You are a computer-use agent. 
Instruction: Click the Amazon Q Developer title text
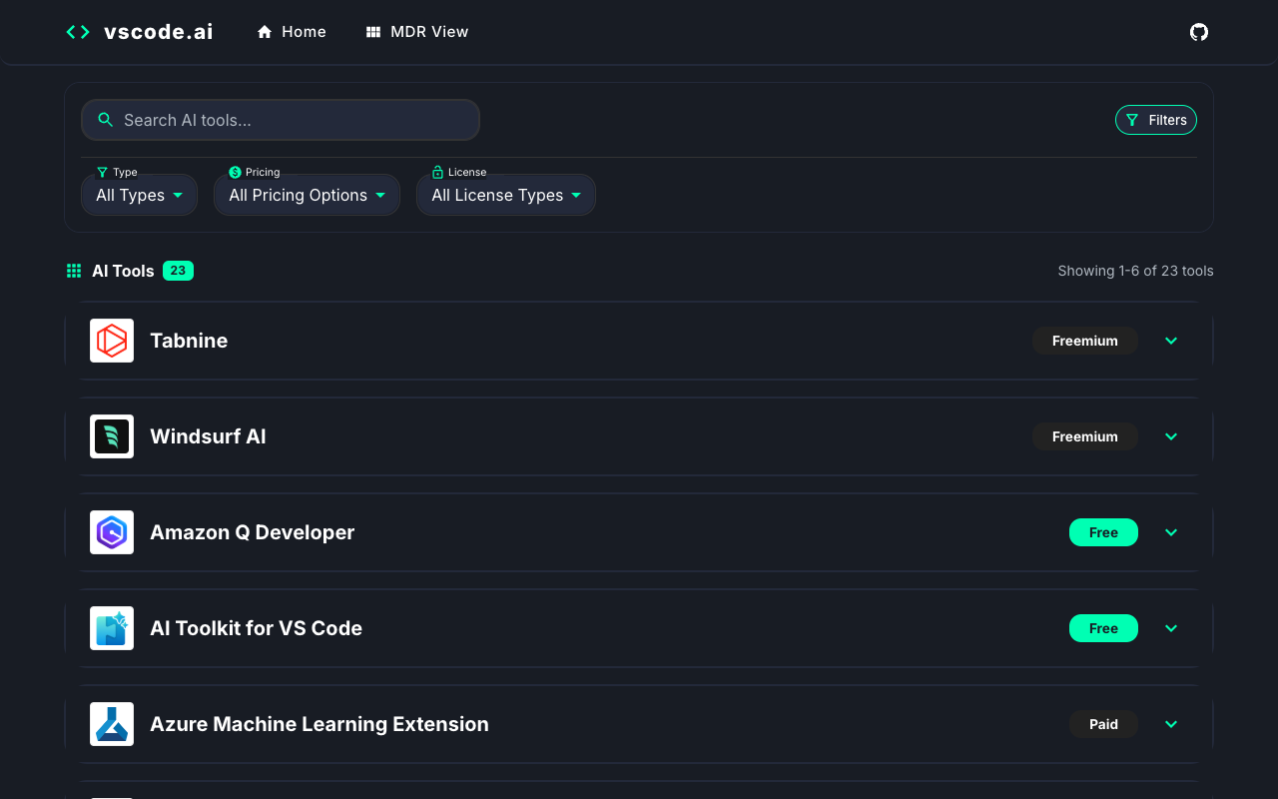[252, 532]
